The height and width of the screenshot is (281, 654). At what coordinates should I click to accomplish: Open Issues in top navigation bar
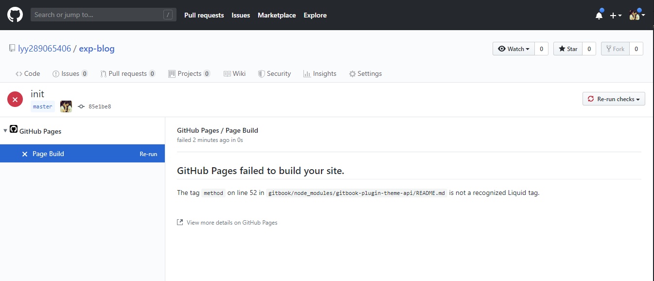point(241,15)
